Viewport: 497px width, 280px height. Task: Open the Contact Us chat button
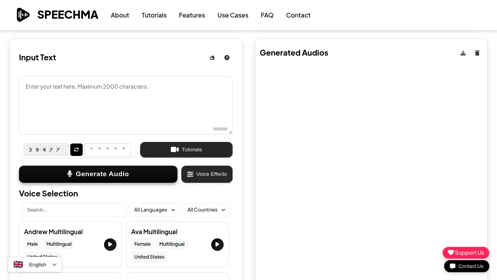pyautogui.click(x=467, y=266)
